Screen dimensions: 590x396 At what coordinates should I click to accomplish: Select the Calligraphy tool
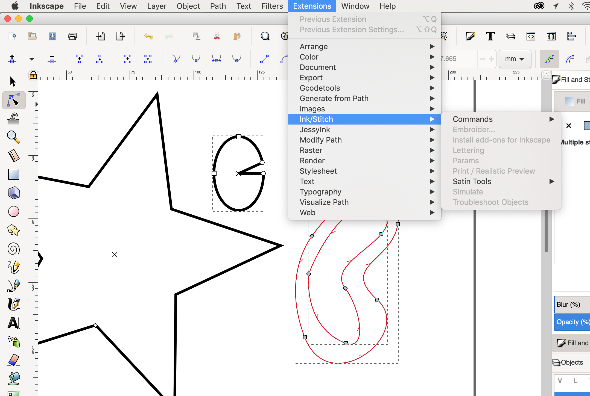point(13,304)
